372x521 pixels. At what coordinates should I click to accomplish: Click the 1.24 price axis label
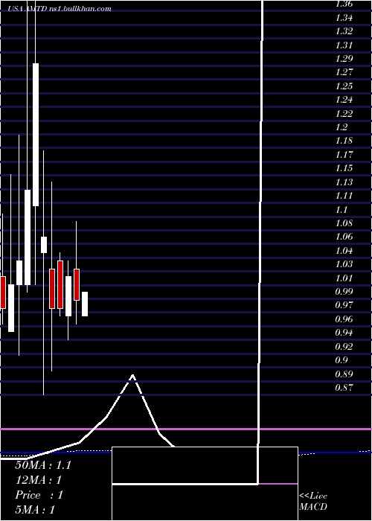tap(344, 100)
